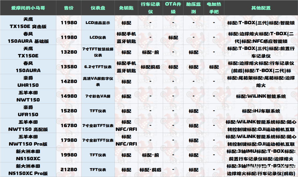Select other-config cell mentioning "NFC感应智能锁"

[261, 37]
